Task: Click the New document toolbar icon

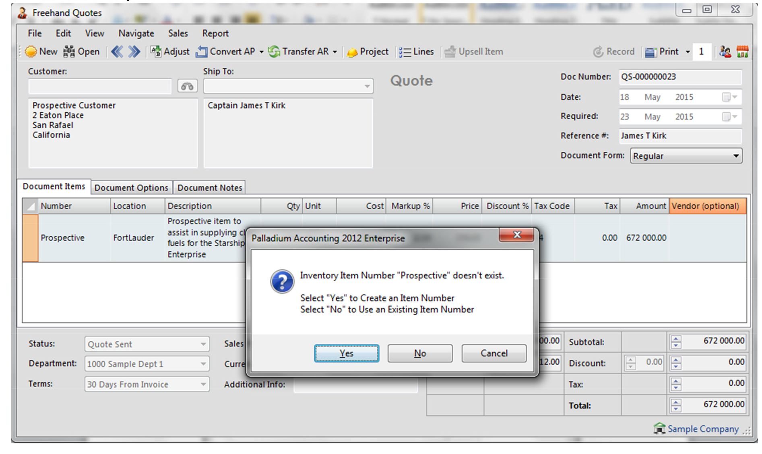Action: pos(31,52)
